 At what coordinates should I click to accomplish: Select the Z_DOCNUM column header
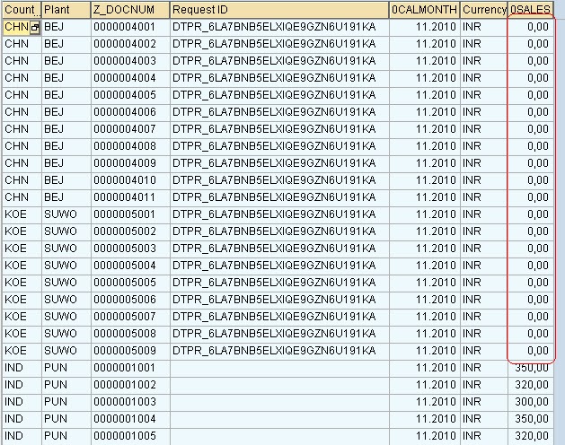(130, 10)
